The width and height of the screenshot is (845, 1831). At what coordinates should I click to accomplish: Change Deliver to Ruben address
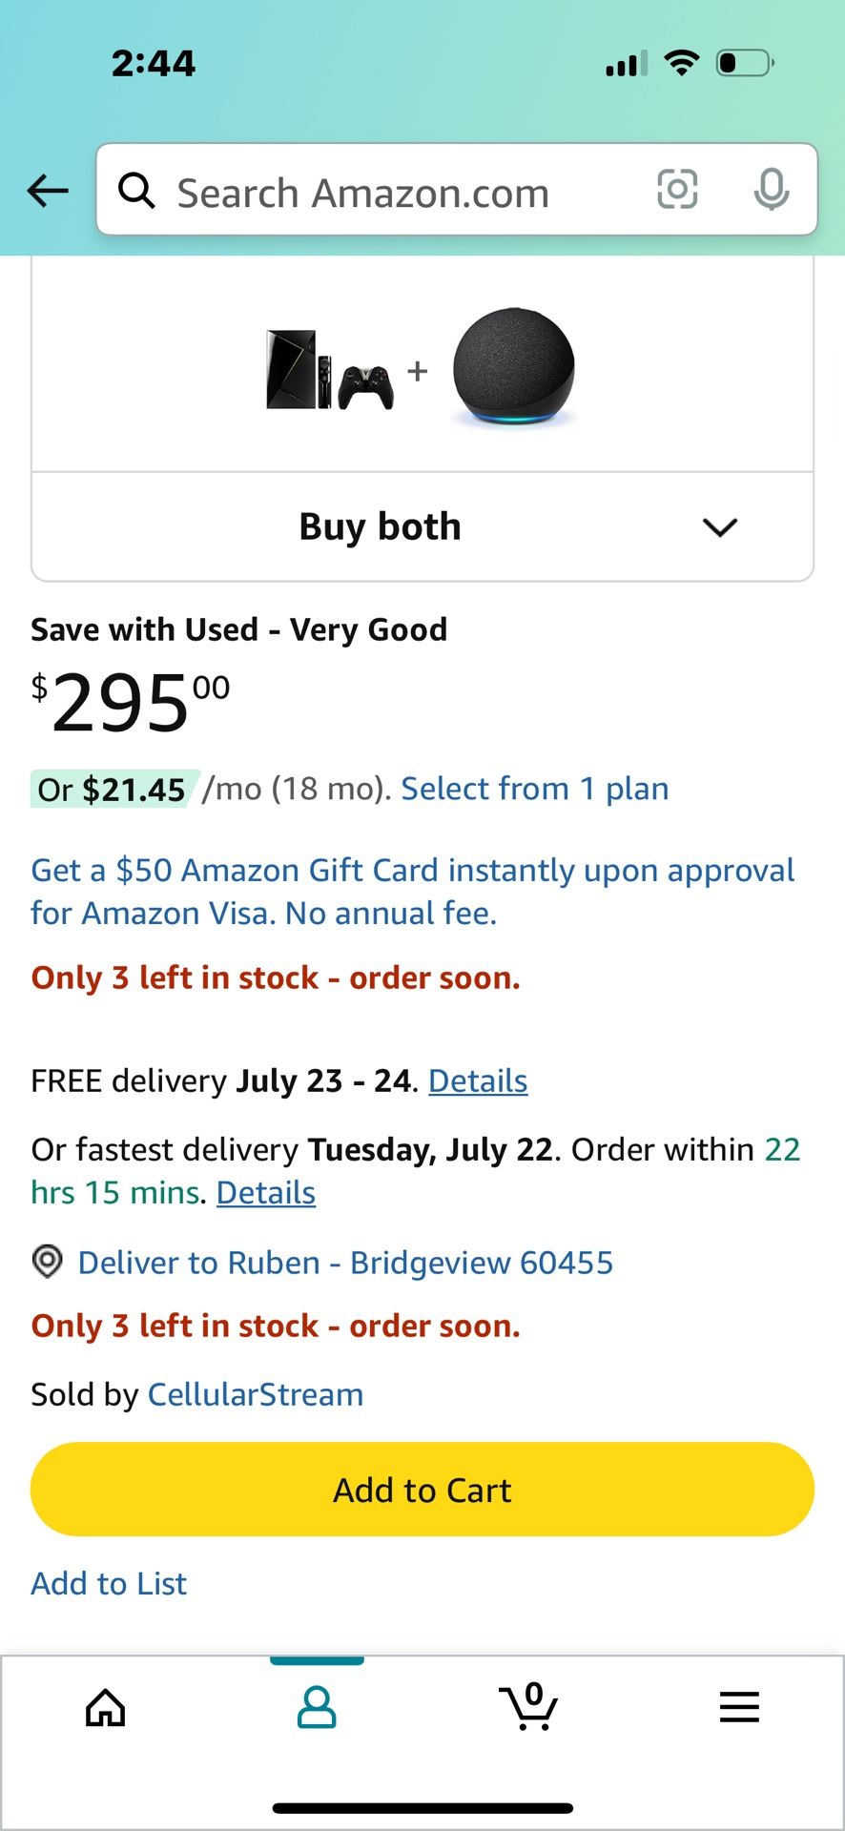pyautogui.click(x=345, y=1263)
